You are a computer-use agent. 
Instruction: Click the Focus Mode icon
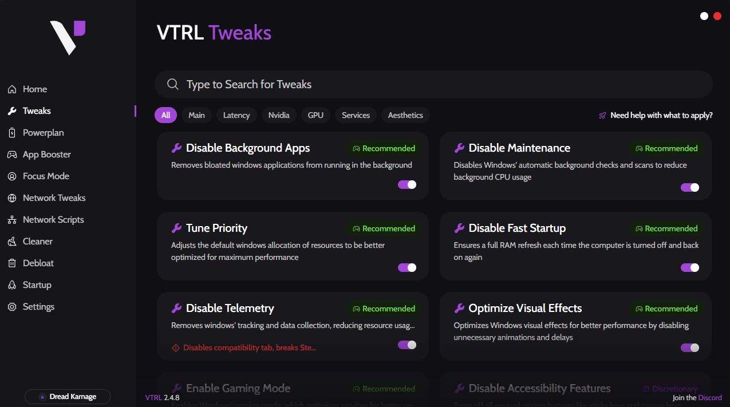(11, 176)
